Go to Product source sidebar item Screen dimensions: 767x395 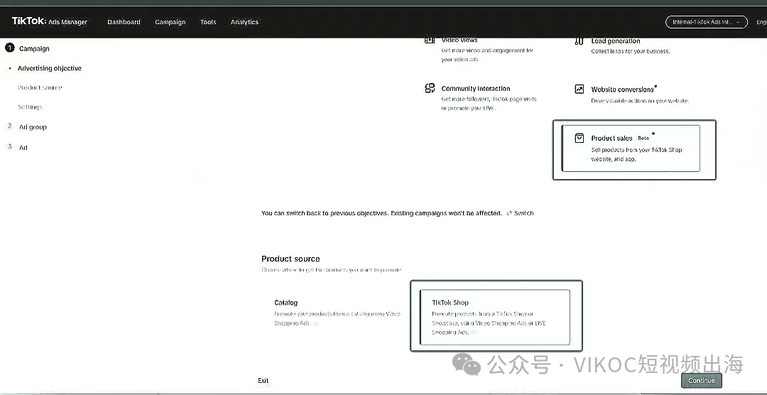click(x=40, y=87)
